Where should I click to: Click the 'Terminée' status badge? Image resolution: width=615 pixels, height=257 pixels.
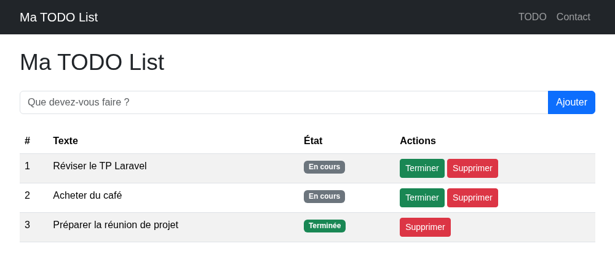click(x=325, y=226)
